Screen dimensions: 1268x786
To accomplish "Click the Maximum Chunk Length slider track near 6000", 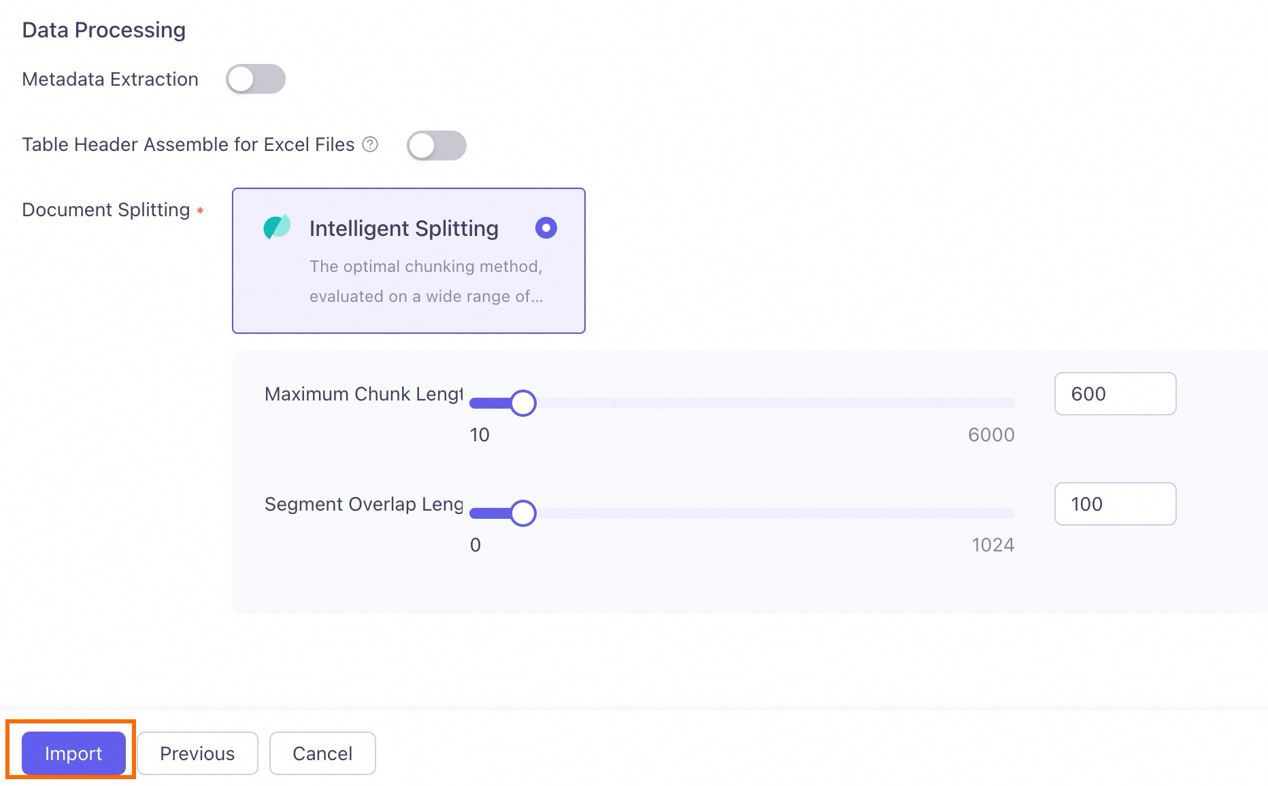I will pos(1000,403).
